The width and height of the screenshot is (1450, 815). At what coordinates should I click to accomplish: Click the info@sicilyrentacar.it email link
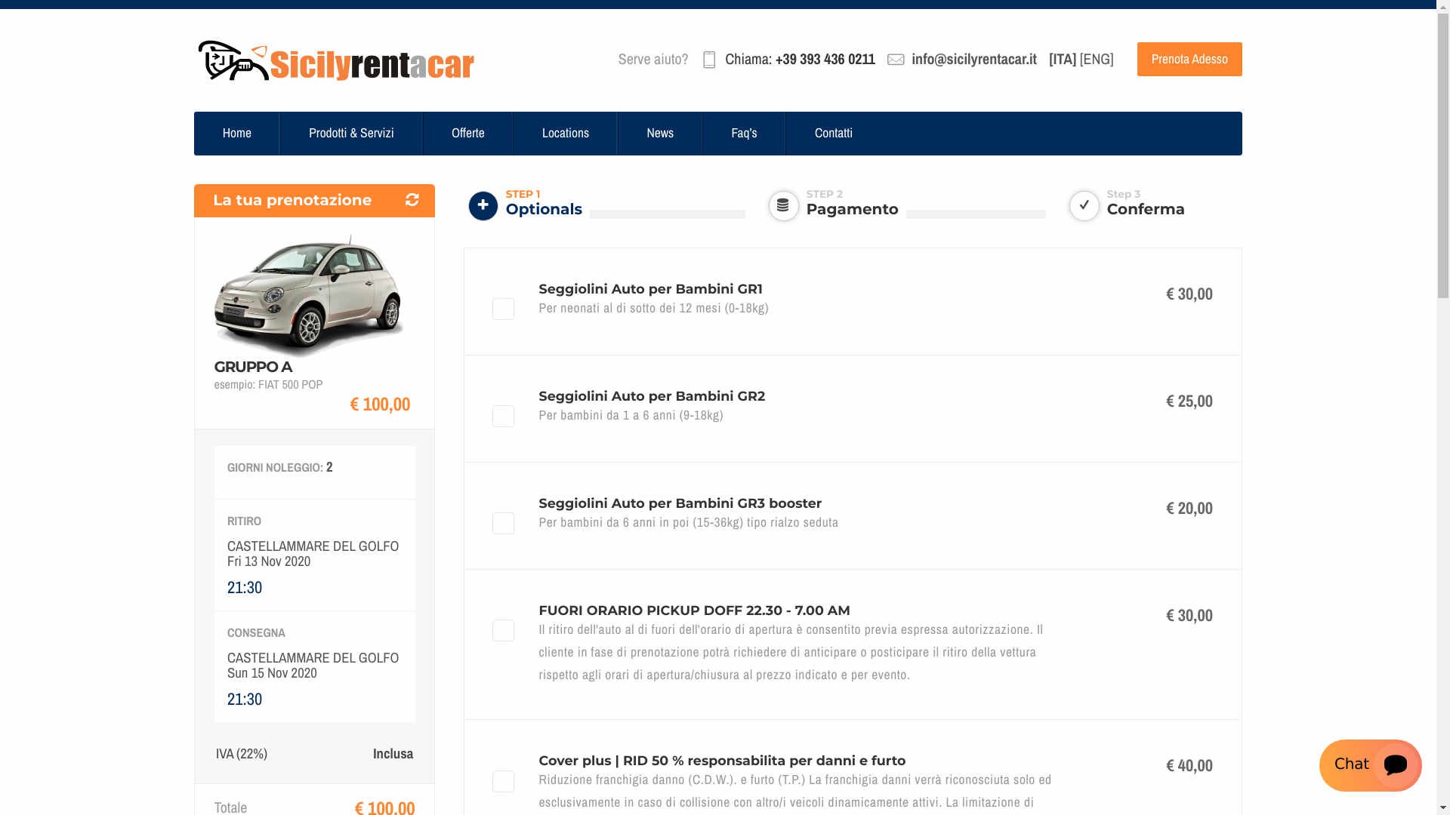coord(974,59)
